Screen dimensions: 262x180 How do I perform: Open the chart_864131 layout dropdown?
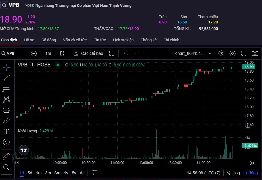point(193,53)
